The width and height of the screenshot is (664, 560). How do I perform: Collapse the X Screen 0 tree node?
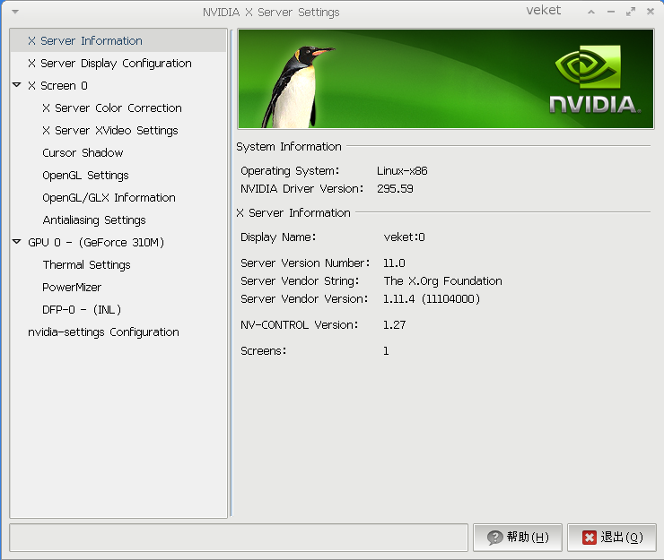pyautogui.click(x=17, y=85)
